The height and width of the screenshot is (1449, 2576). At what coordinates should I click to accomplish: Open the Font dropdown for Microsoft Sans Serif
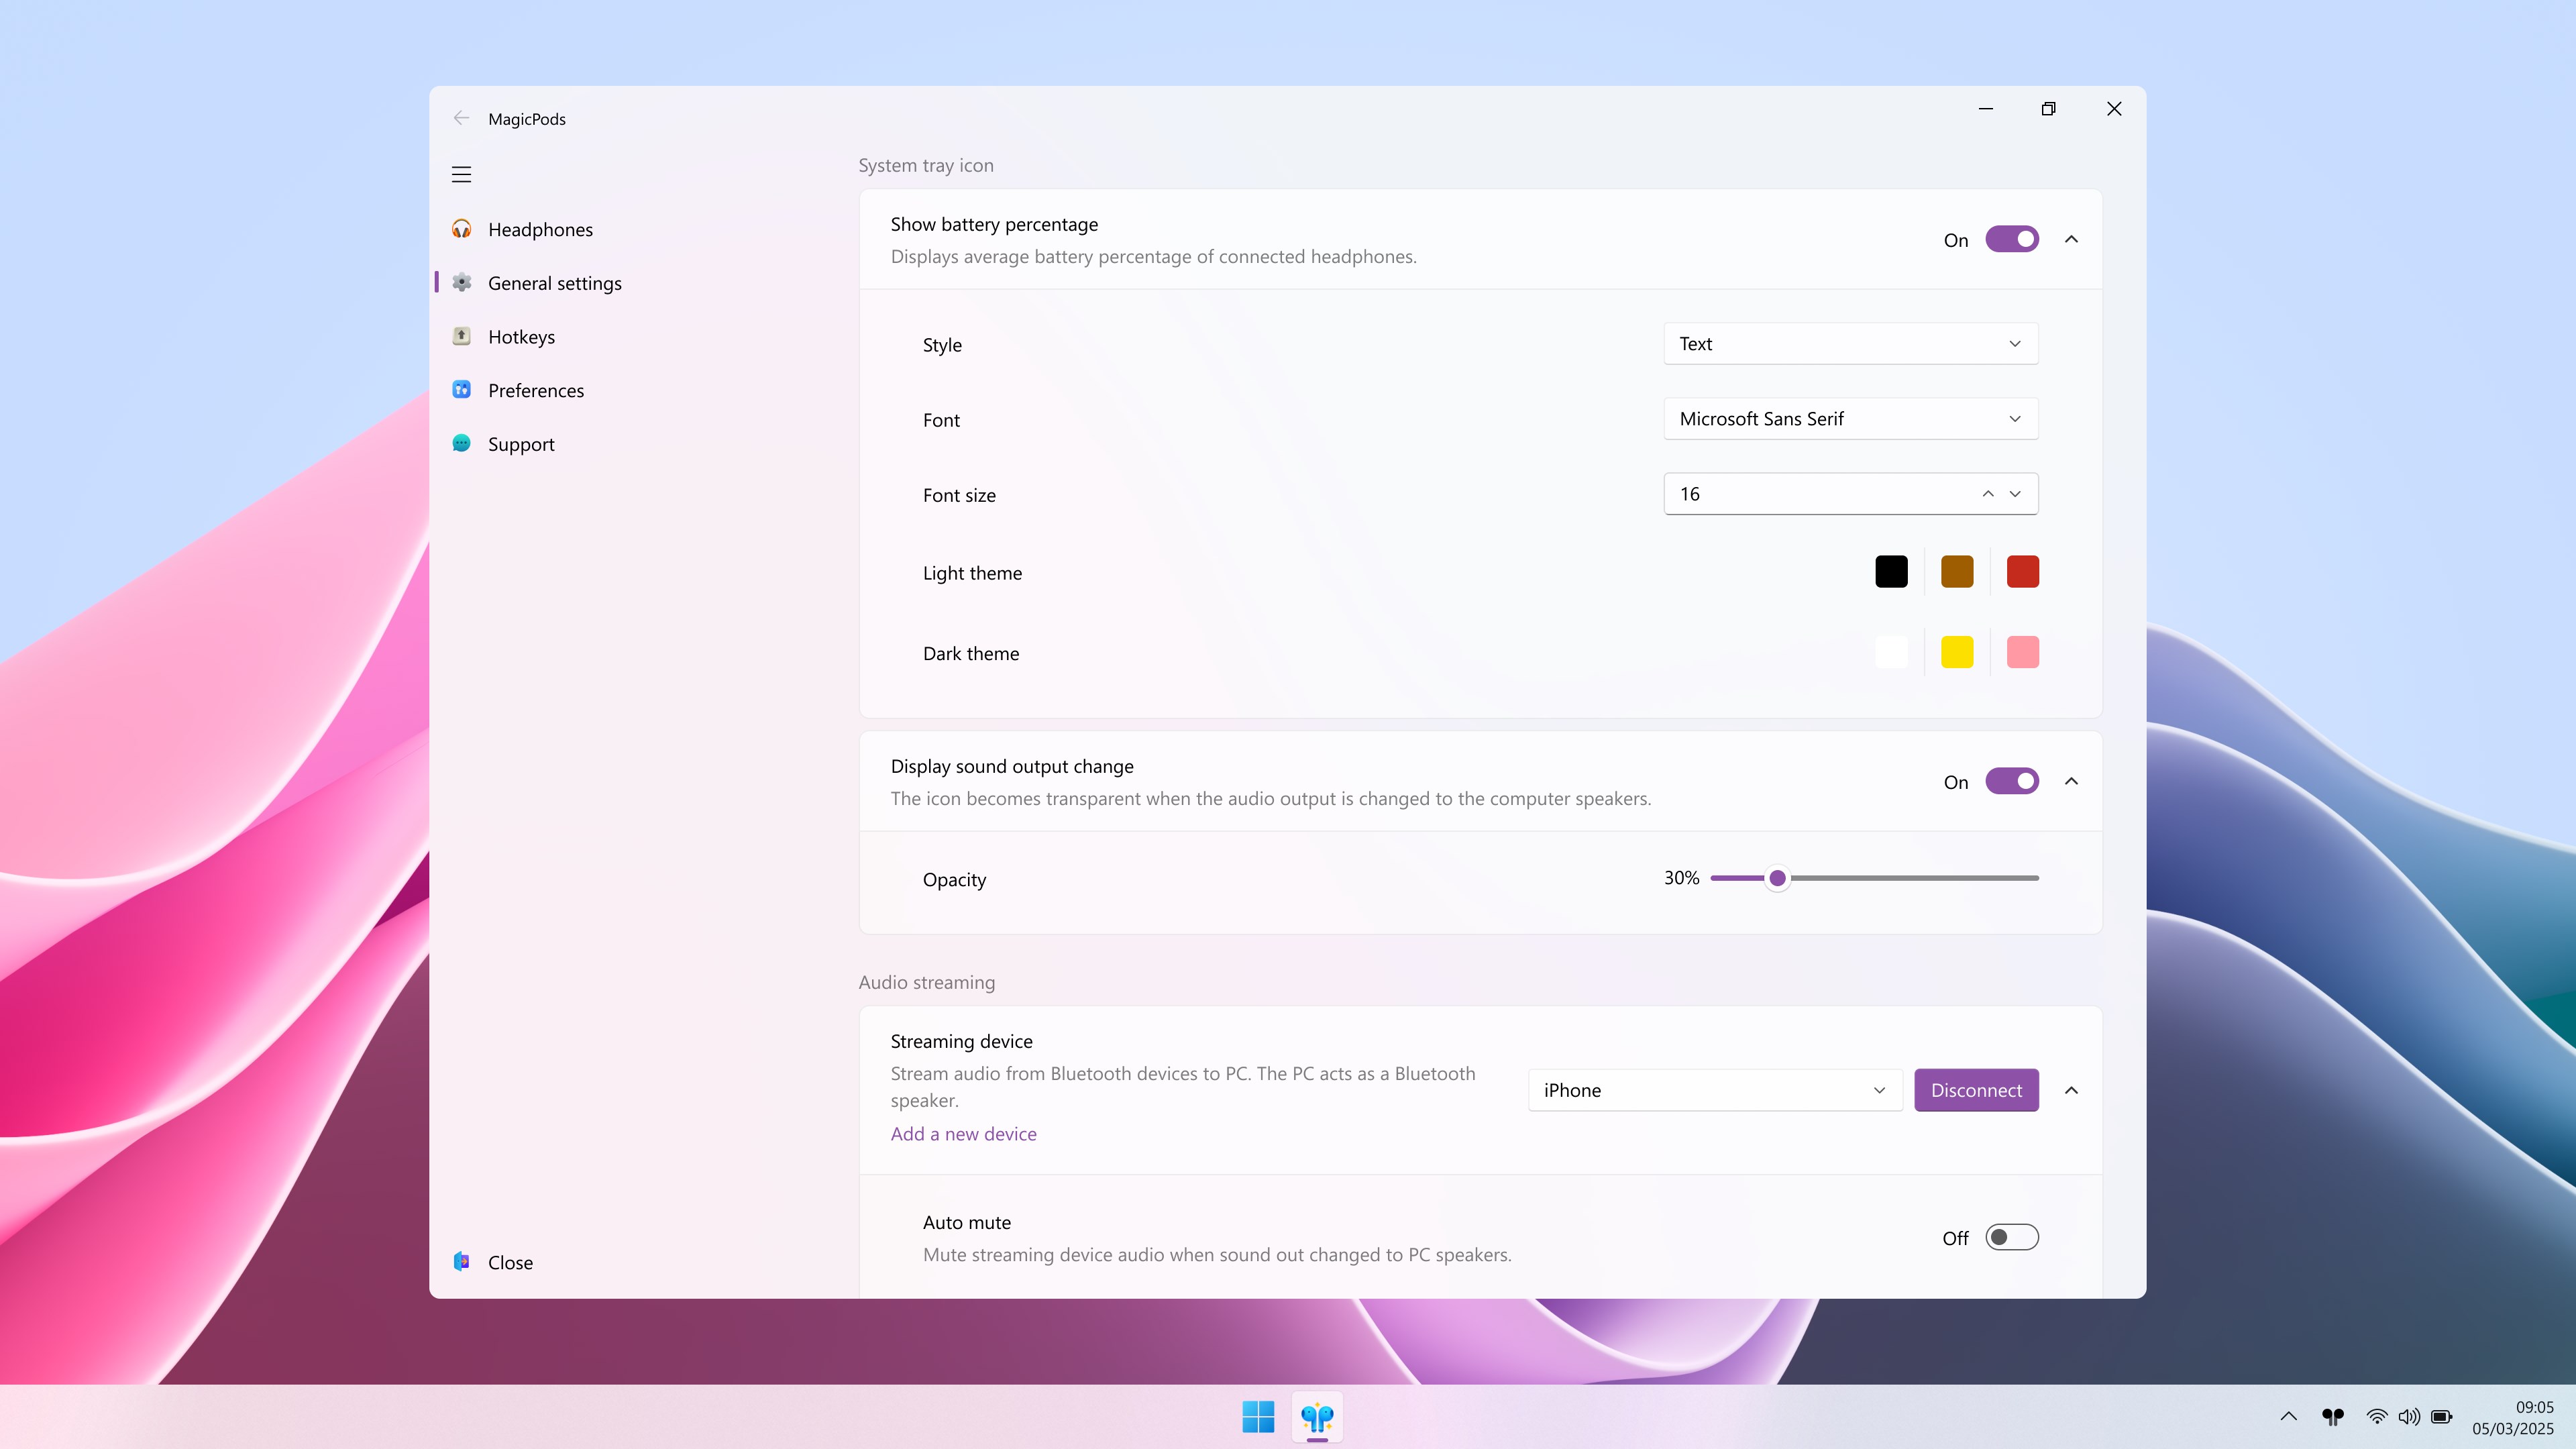tap(1849, 418)
